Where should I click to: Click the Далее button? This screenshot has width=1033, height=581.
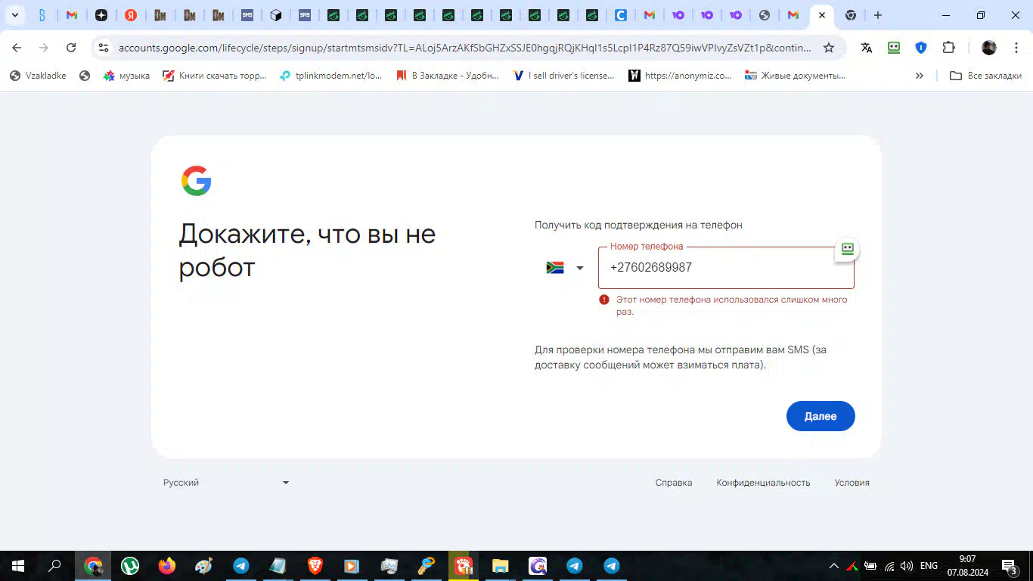tap(821, 416)
